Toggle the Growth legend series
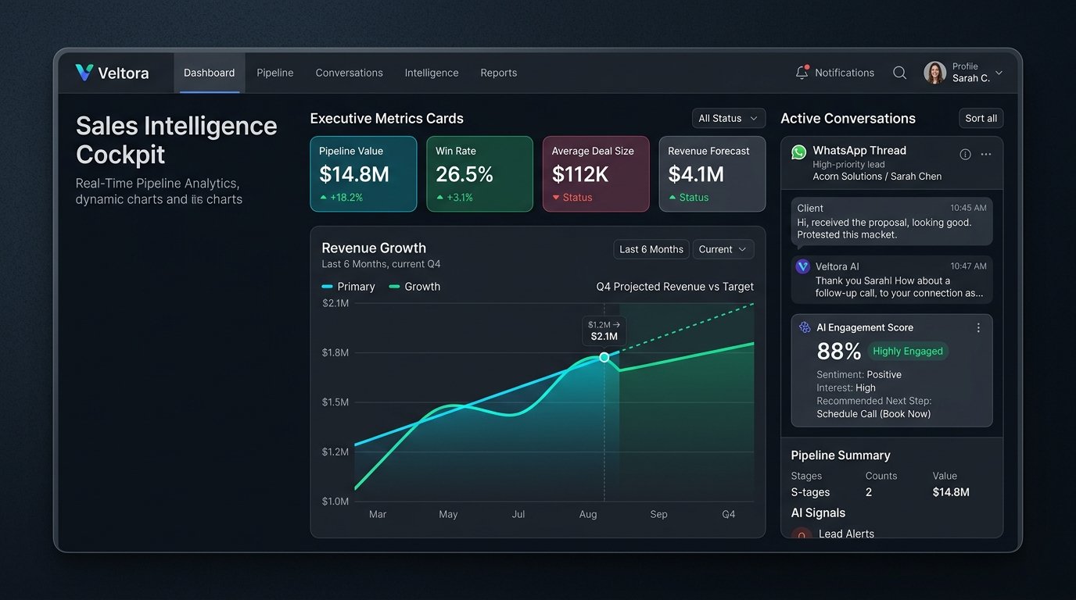Screen dimensions: 1076x600 coord(414,287)
